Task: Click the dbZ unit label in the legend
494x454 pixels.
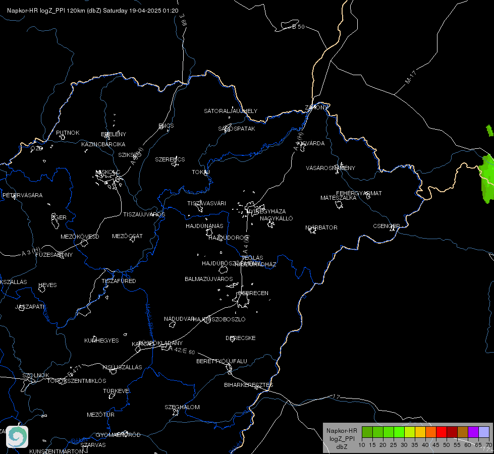Action: [x=342, y=447]
